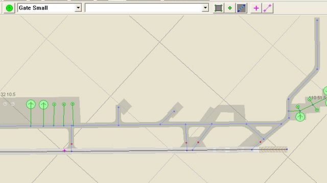This screenshot has height=183, width=327.
Task: Select node inside the diagonal stub apron
Action: [x=174, y=111]
